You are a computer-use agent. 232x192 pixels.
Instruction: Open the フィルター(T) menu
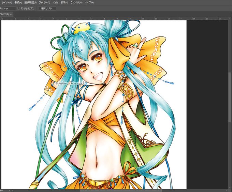coord(44,3)
